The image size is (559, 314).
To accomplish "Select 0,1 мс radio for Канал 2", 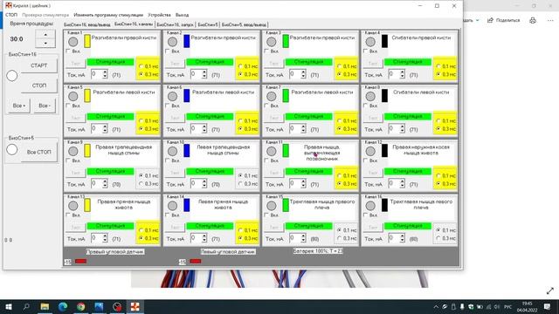I will coord(240,66).
